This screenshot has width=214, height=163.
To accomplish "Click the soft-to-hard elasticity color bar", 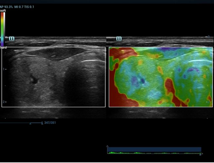I will click(3, 29).
